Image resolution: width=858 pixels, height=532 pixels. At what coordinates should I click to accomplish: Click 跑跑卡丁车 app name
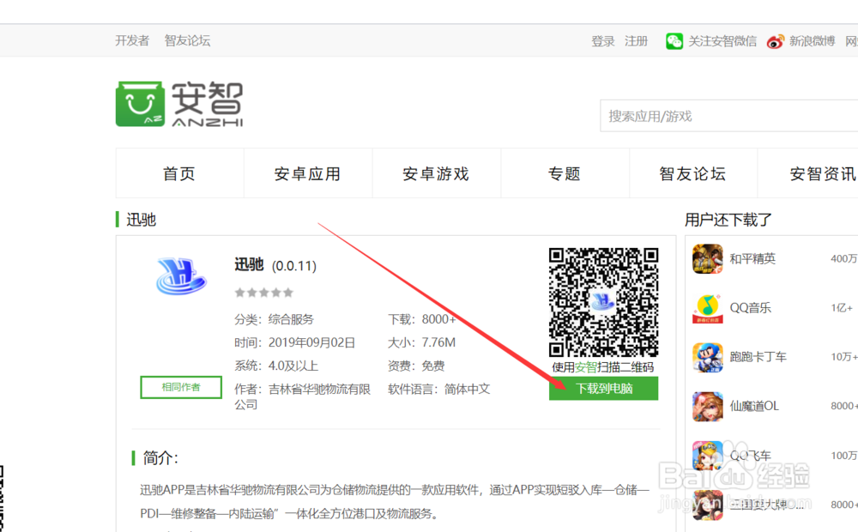pyautogui.click(x=758, y=357)
